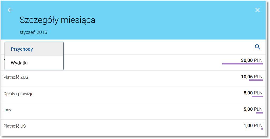Screen dimensions: 270x139
Task: Click the back arrow icon
Action: (x=10, y=10)
